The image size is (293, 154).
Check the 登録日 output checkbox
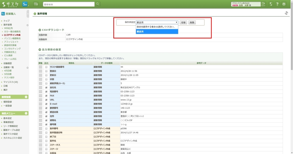[x=46, y=71]
